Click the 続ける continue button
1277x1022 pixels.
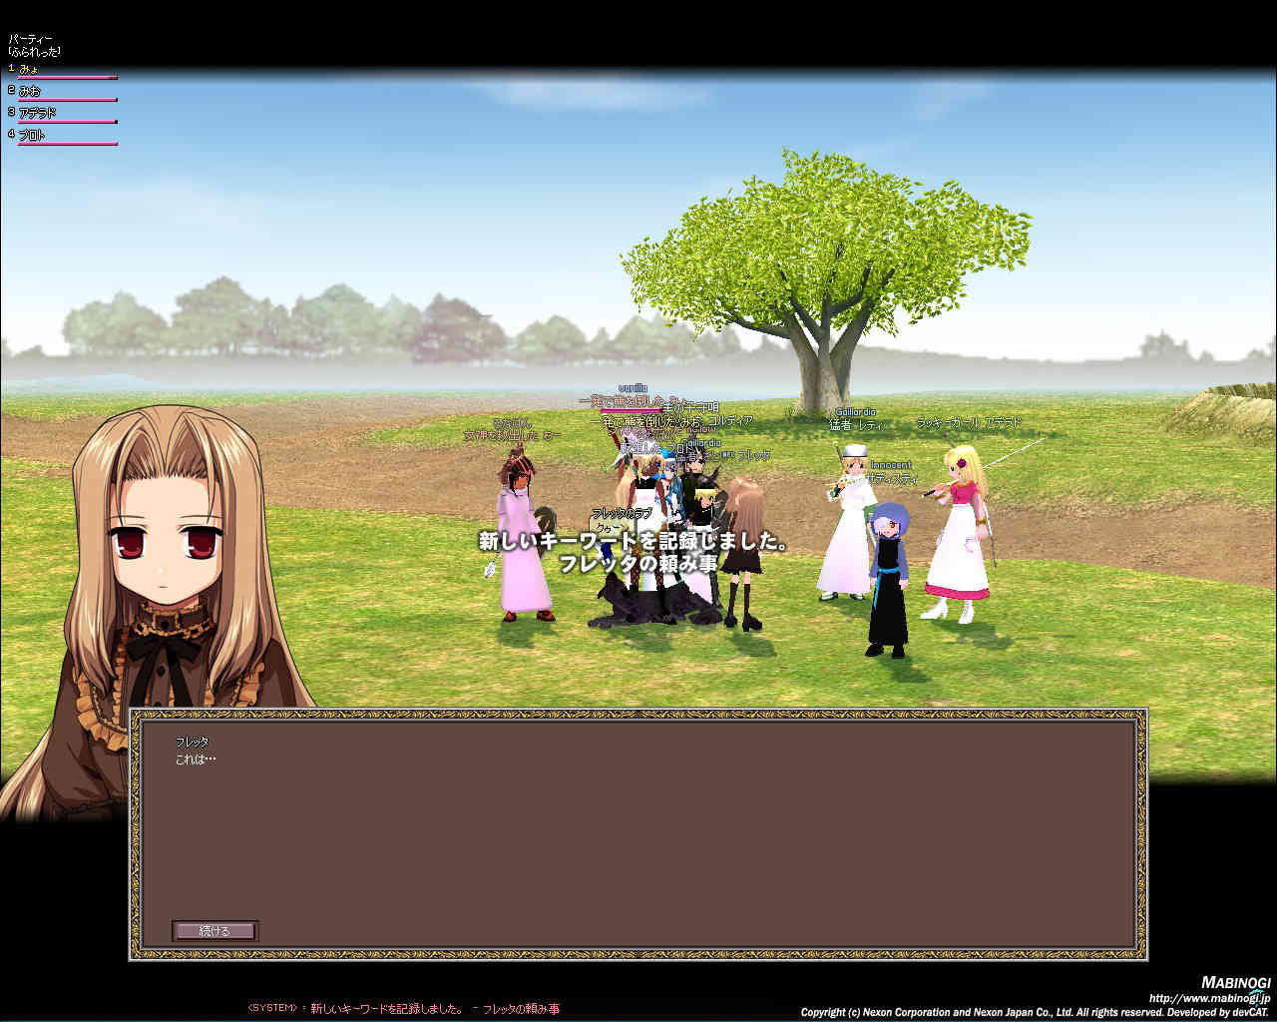214,931
